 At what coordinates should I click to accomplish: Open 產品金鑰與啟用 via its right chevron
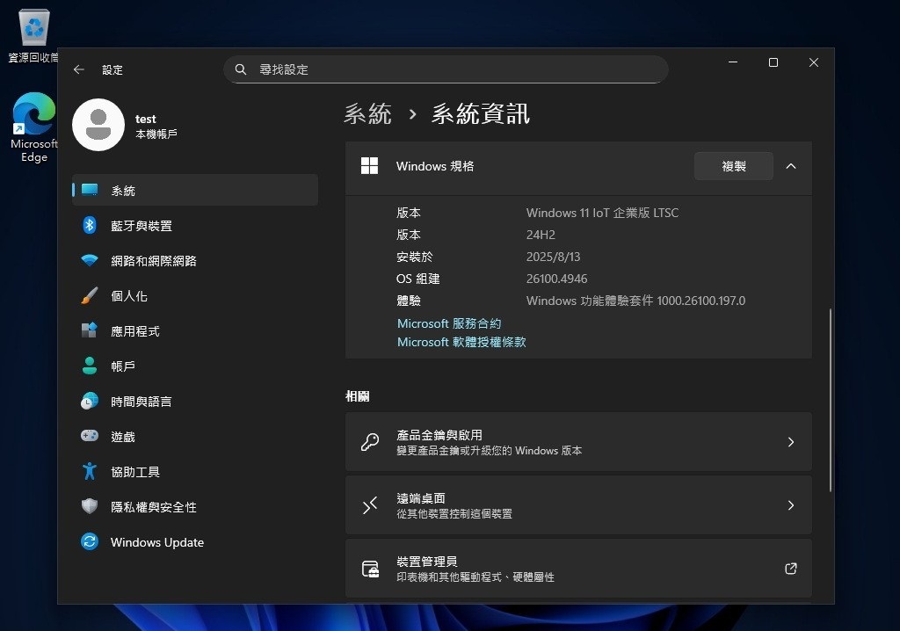(791, 442)
